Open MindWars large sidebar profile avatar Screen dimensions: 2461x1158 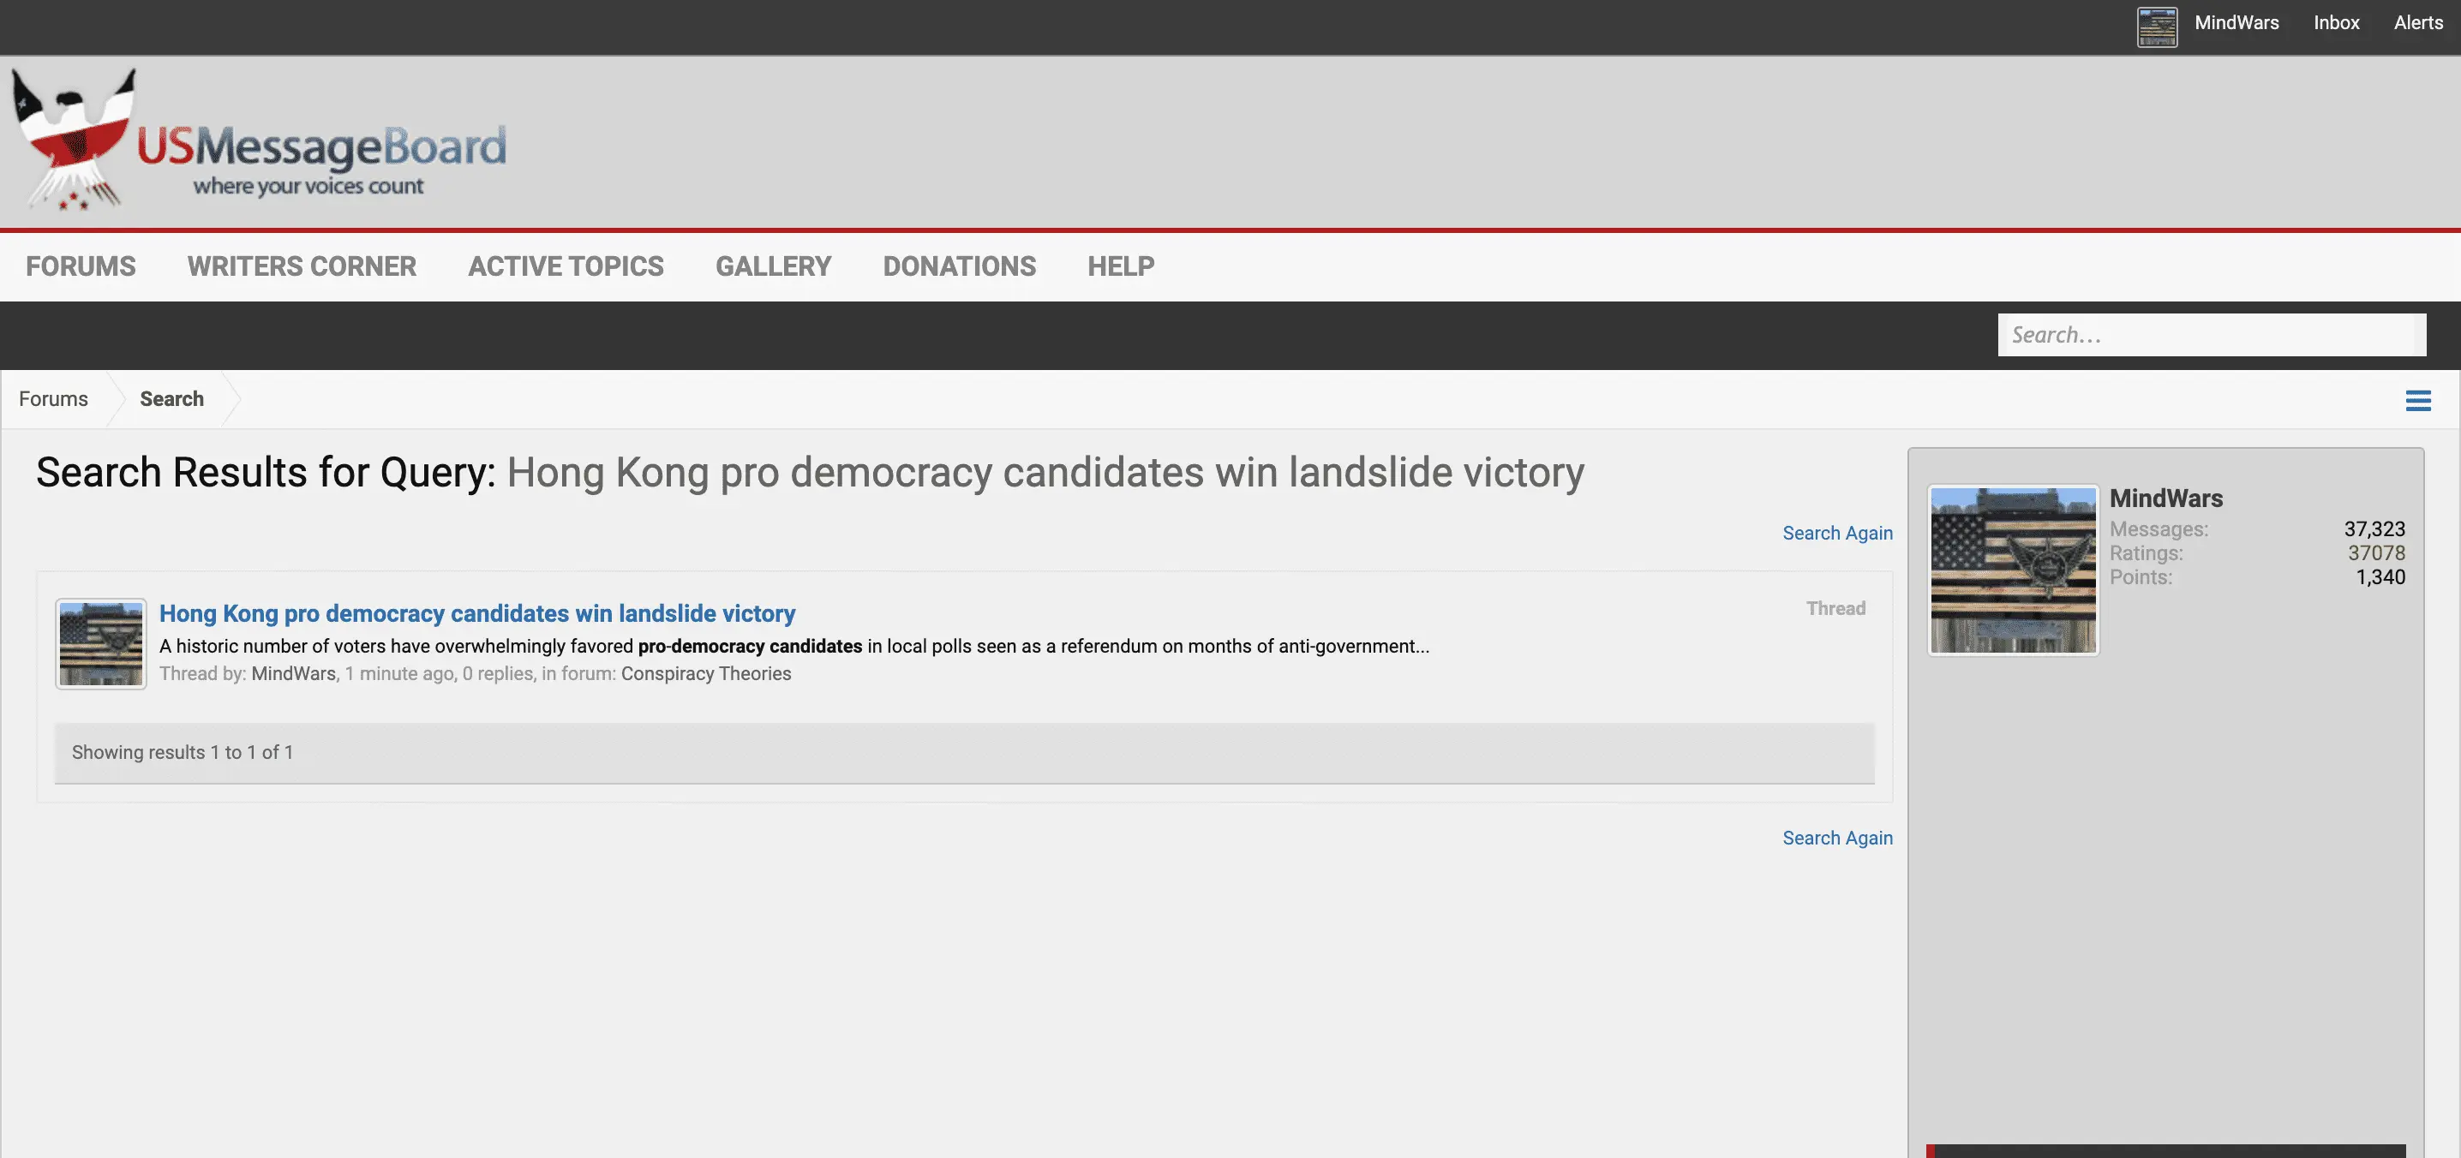coord(2013,570)
